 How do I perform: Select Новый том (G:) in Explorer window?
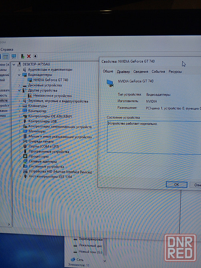(x=90, y=252)
